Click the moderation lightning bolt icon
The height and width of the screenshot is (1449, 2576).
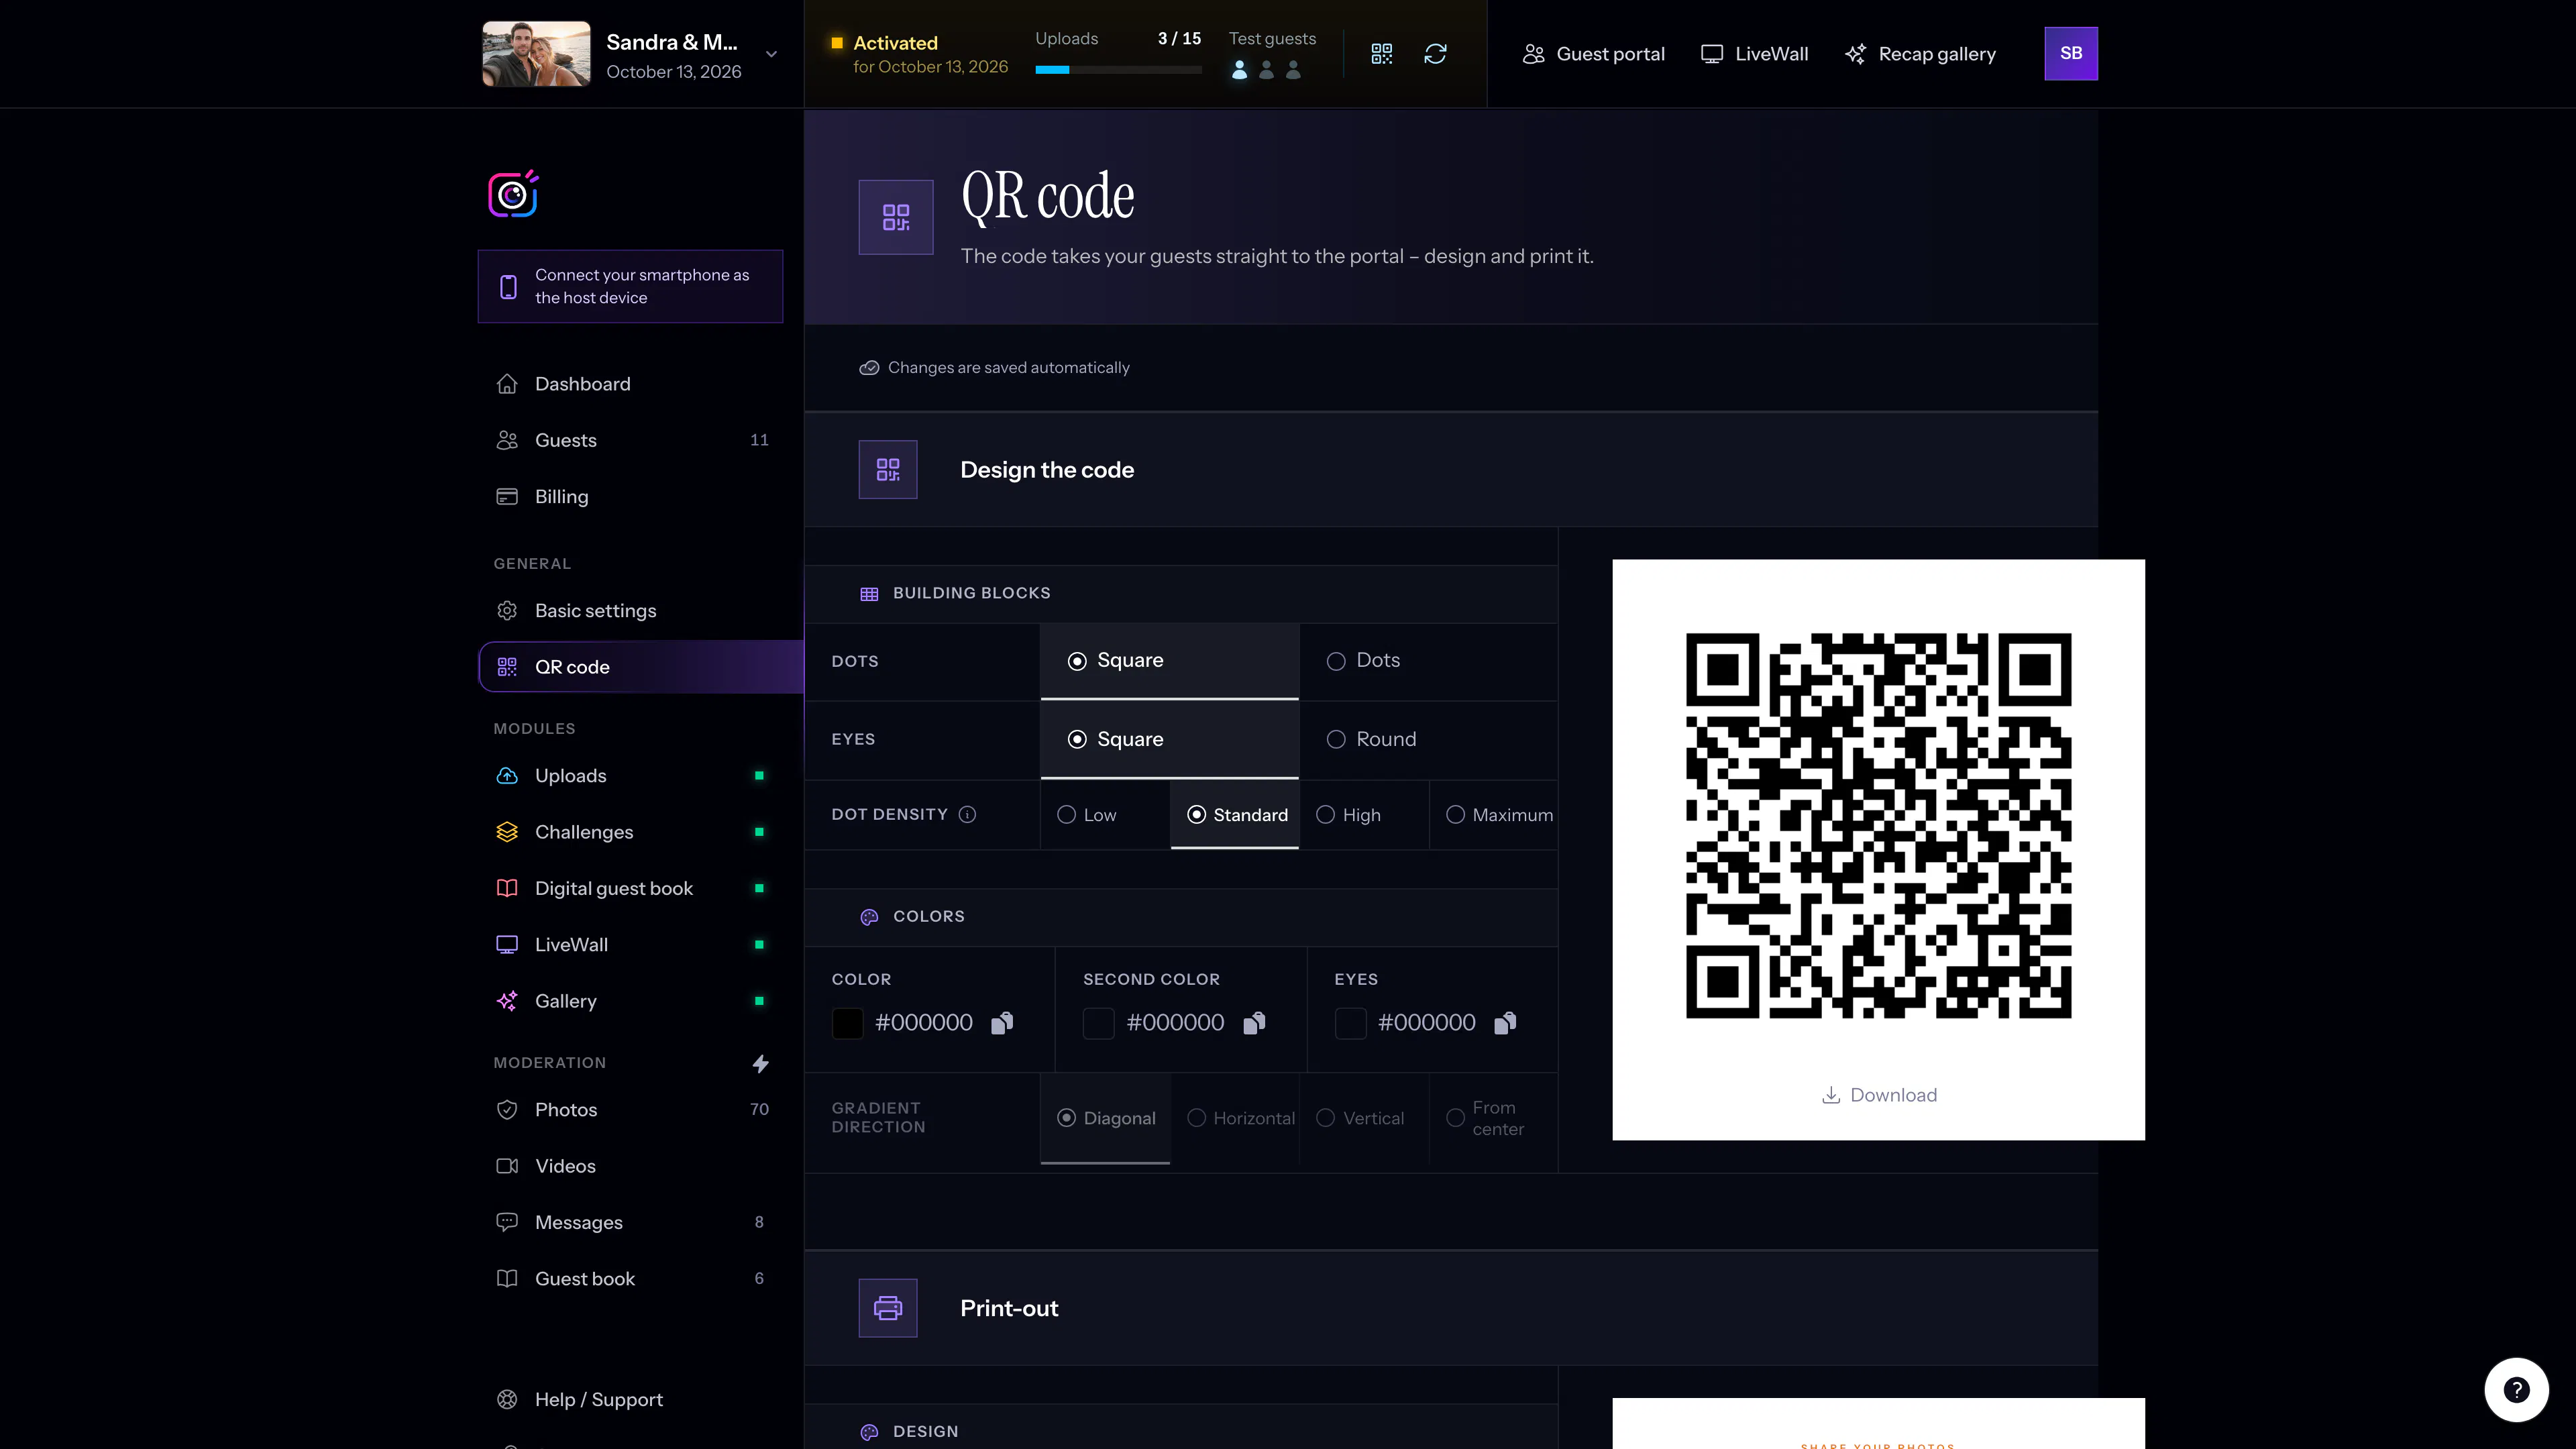(x=760, y=1063)
